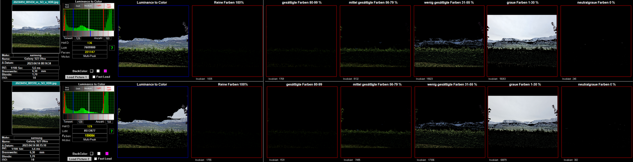Select Very Light range in second picture's histogram
633x162 pixels.
click(109, 89)
